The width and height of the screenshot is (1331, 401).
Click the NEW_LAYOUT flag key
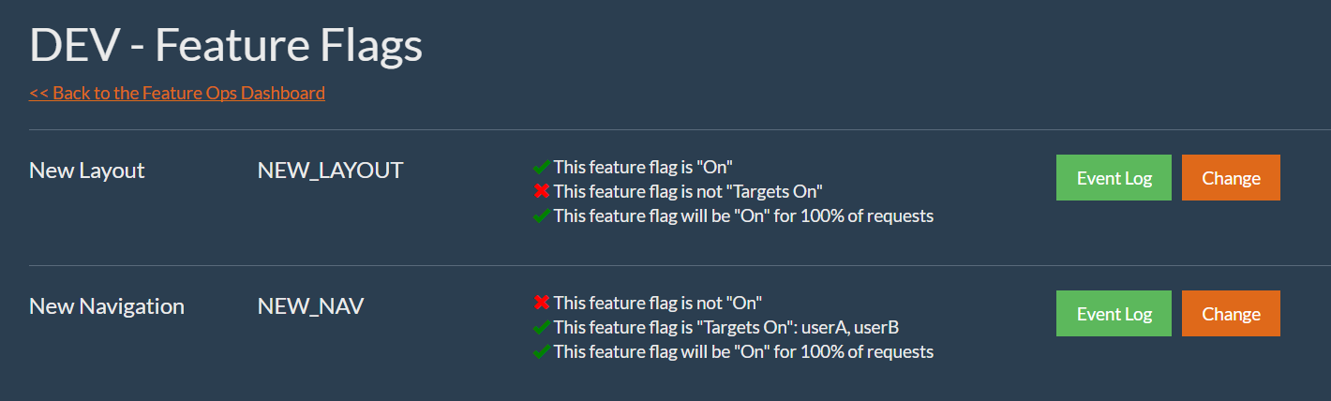[x=330, y=171]
